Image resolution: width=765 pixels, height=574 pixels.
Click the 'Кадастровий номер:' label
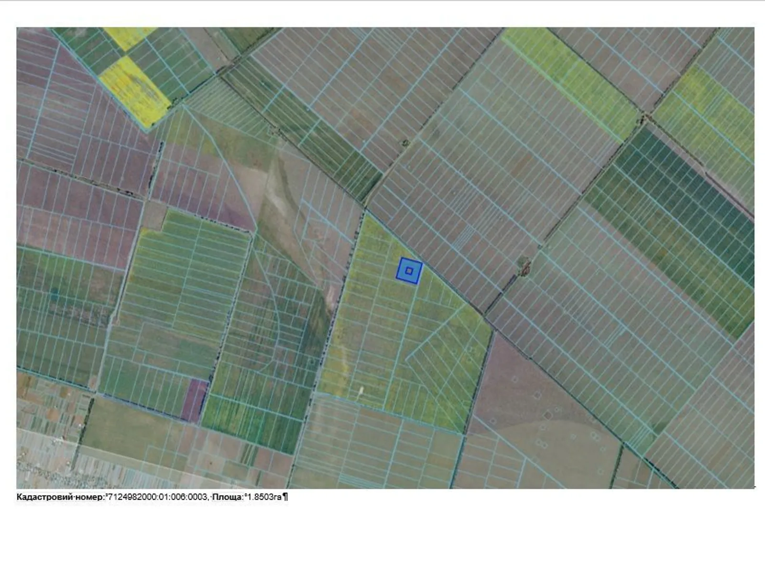point(60,497)
